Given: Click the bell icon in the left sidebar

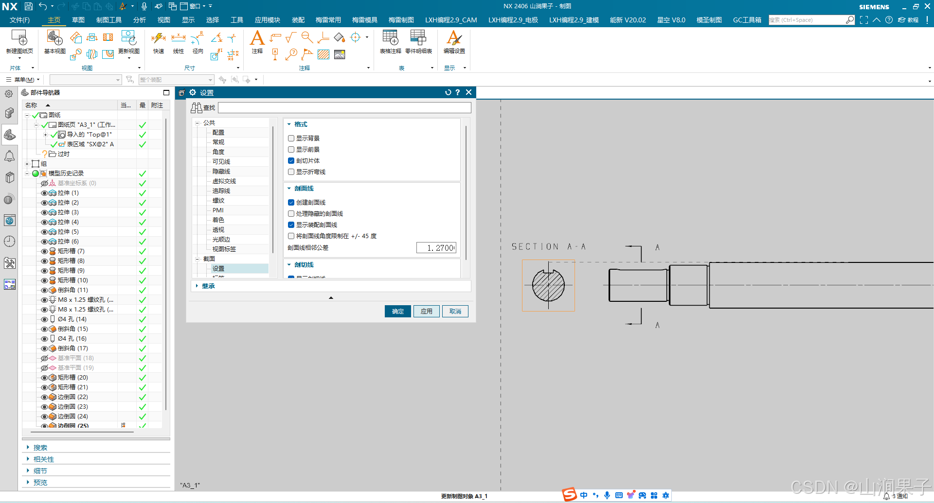Looking at the screenshot, I should click(9, 156).
